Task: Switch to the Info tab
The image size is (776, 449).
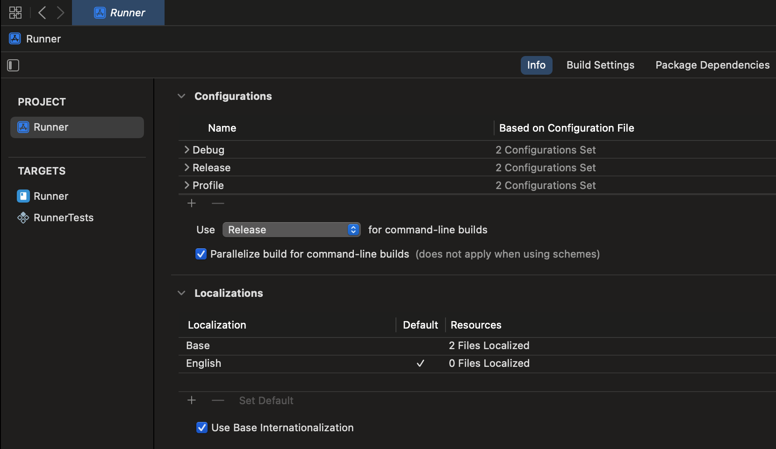Action: coord(537,65)
